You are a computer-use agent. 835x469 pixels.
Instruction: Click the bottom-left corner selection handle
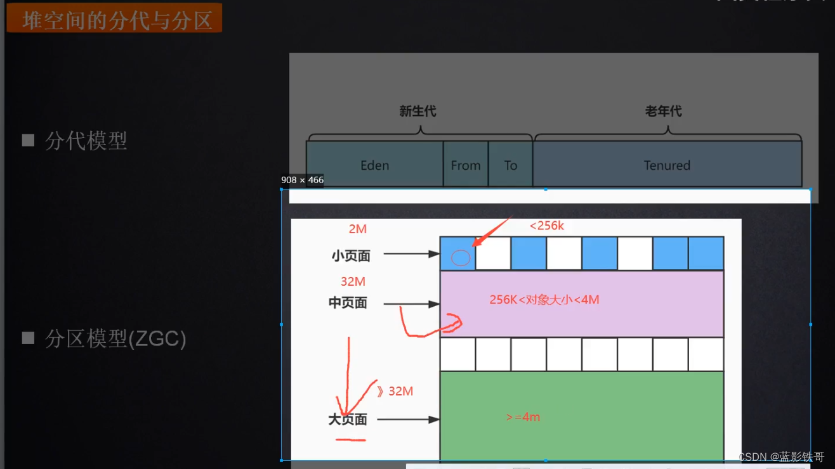pyautogui.click(x=282, y=460)
